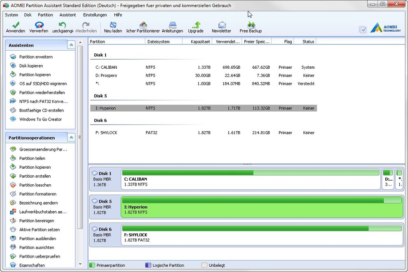The image size is (408, 272).
Task: Click the Eigenschaften operation
Action: click(32, 265)
